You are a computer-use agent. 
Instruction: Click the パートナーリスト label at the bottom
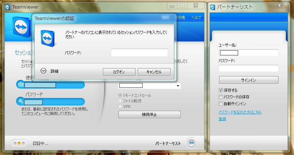[168, 144]
